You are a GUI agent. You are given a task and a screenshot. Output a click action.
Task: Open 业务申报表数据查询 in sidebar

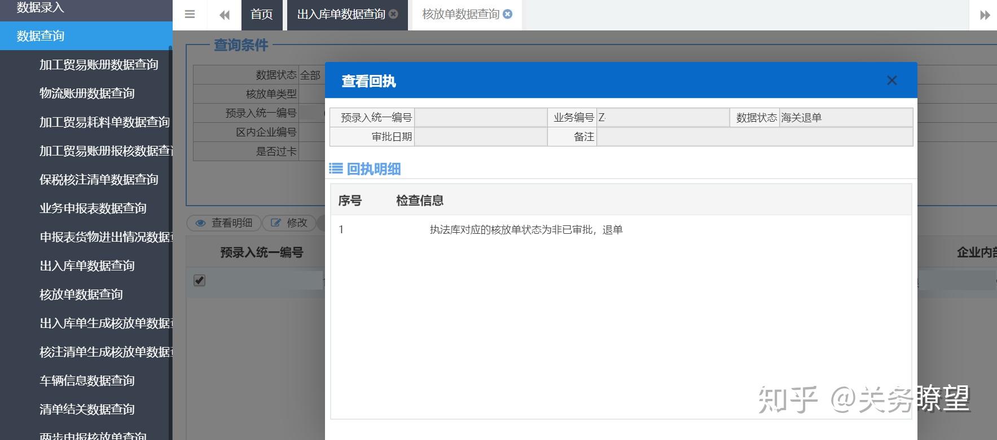(x=93, y=208)
